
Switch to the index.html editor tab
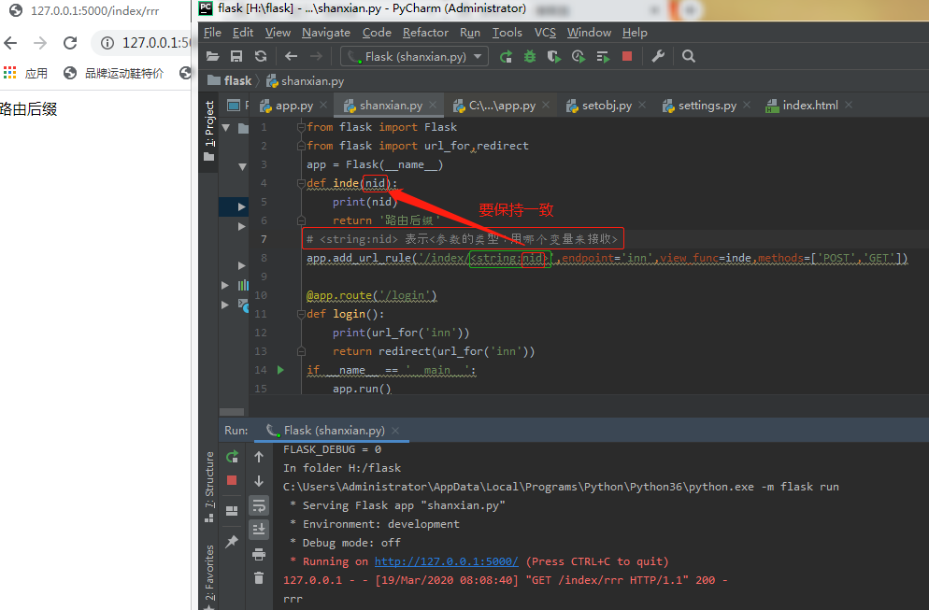tap(810, 106)
